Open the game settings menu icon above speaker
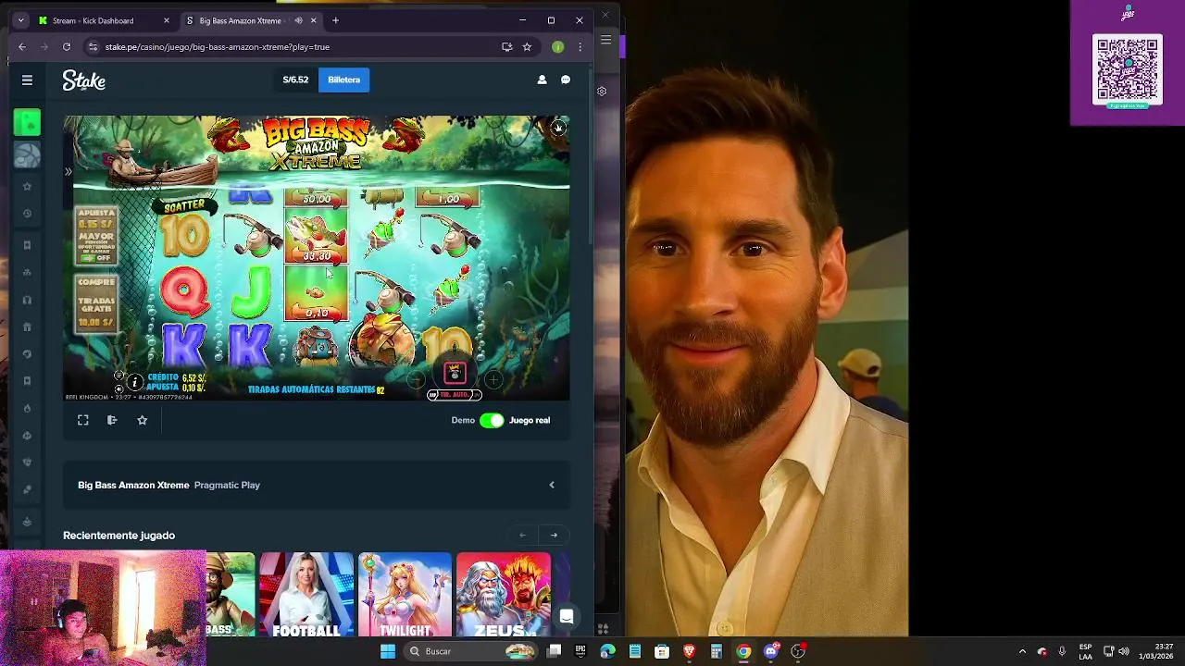 pos(118,376)
